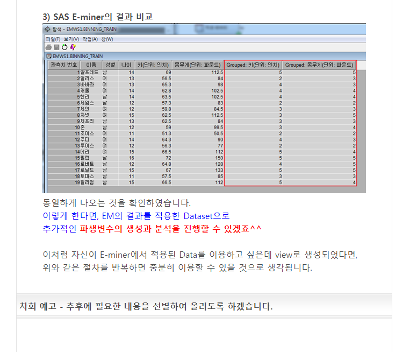The width and height of the screenshot is (410, 352).
Task: Click the print icon in SAS toolbar
Action: coord(49,47)
